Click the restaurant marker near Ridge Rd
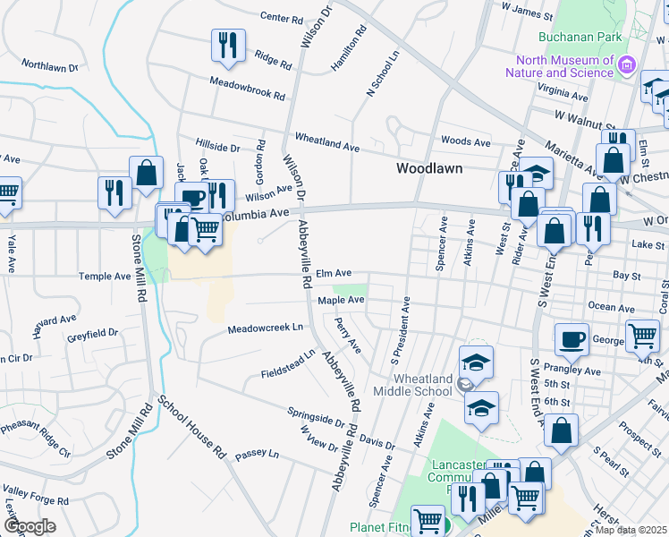669x537 pixels. coord(228,47)
